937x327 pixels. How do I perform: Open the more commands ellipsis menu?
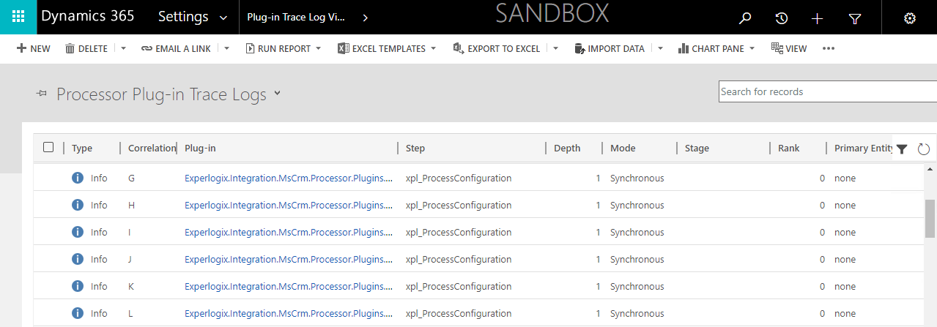(x=829, y=48)
